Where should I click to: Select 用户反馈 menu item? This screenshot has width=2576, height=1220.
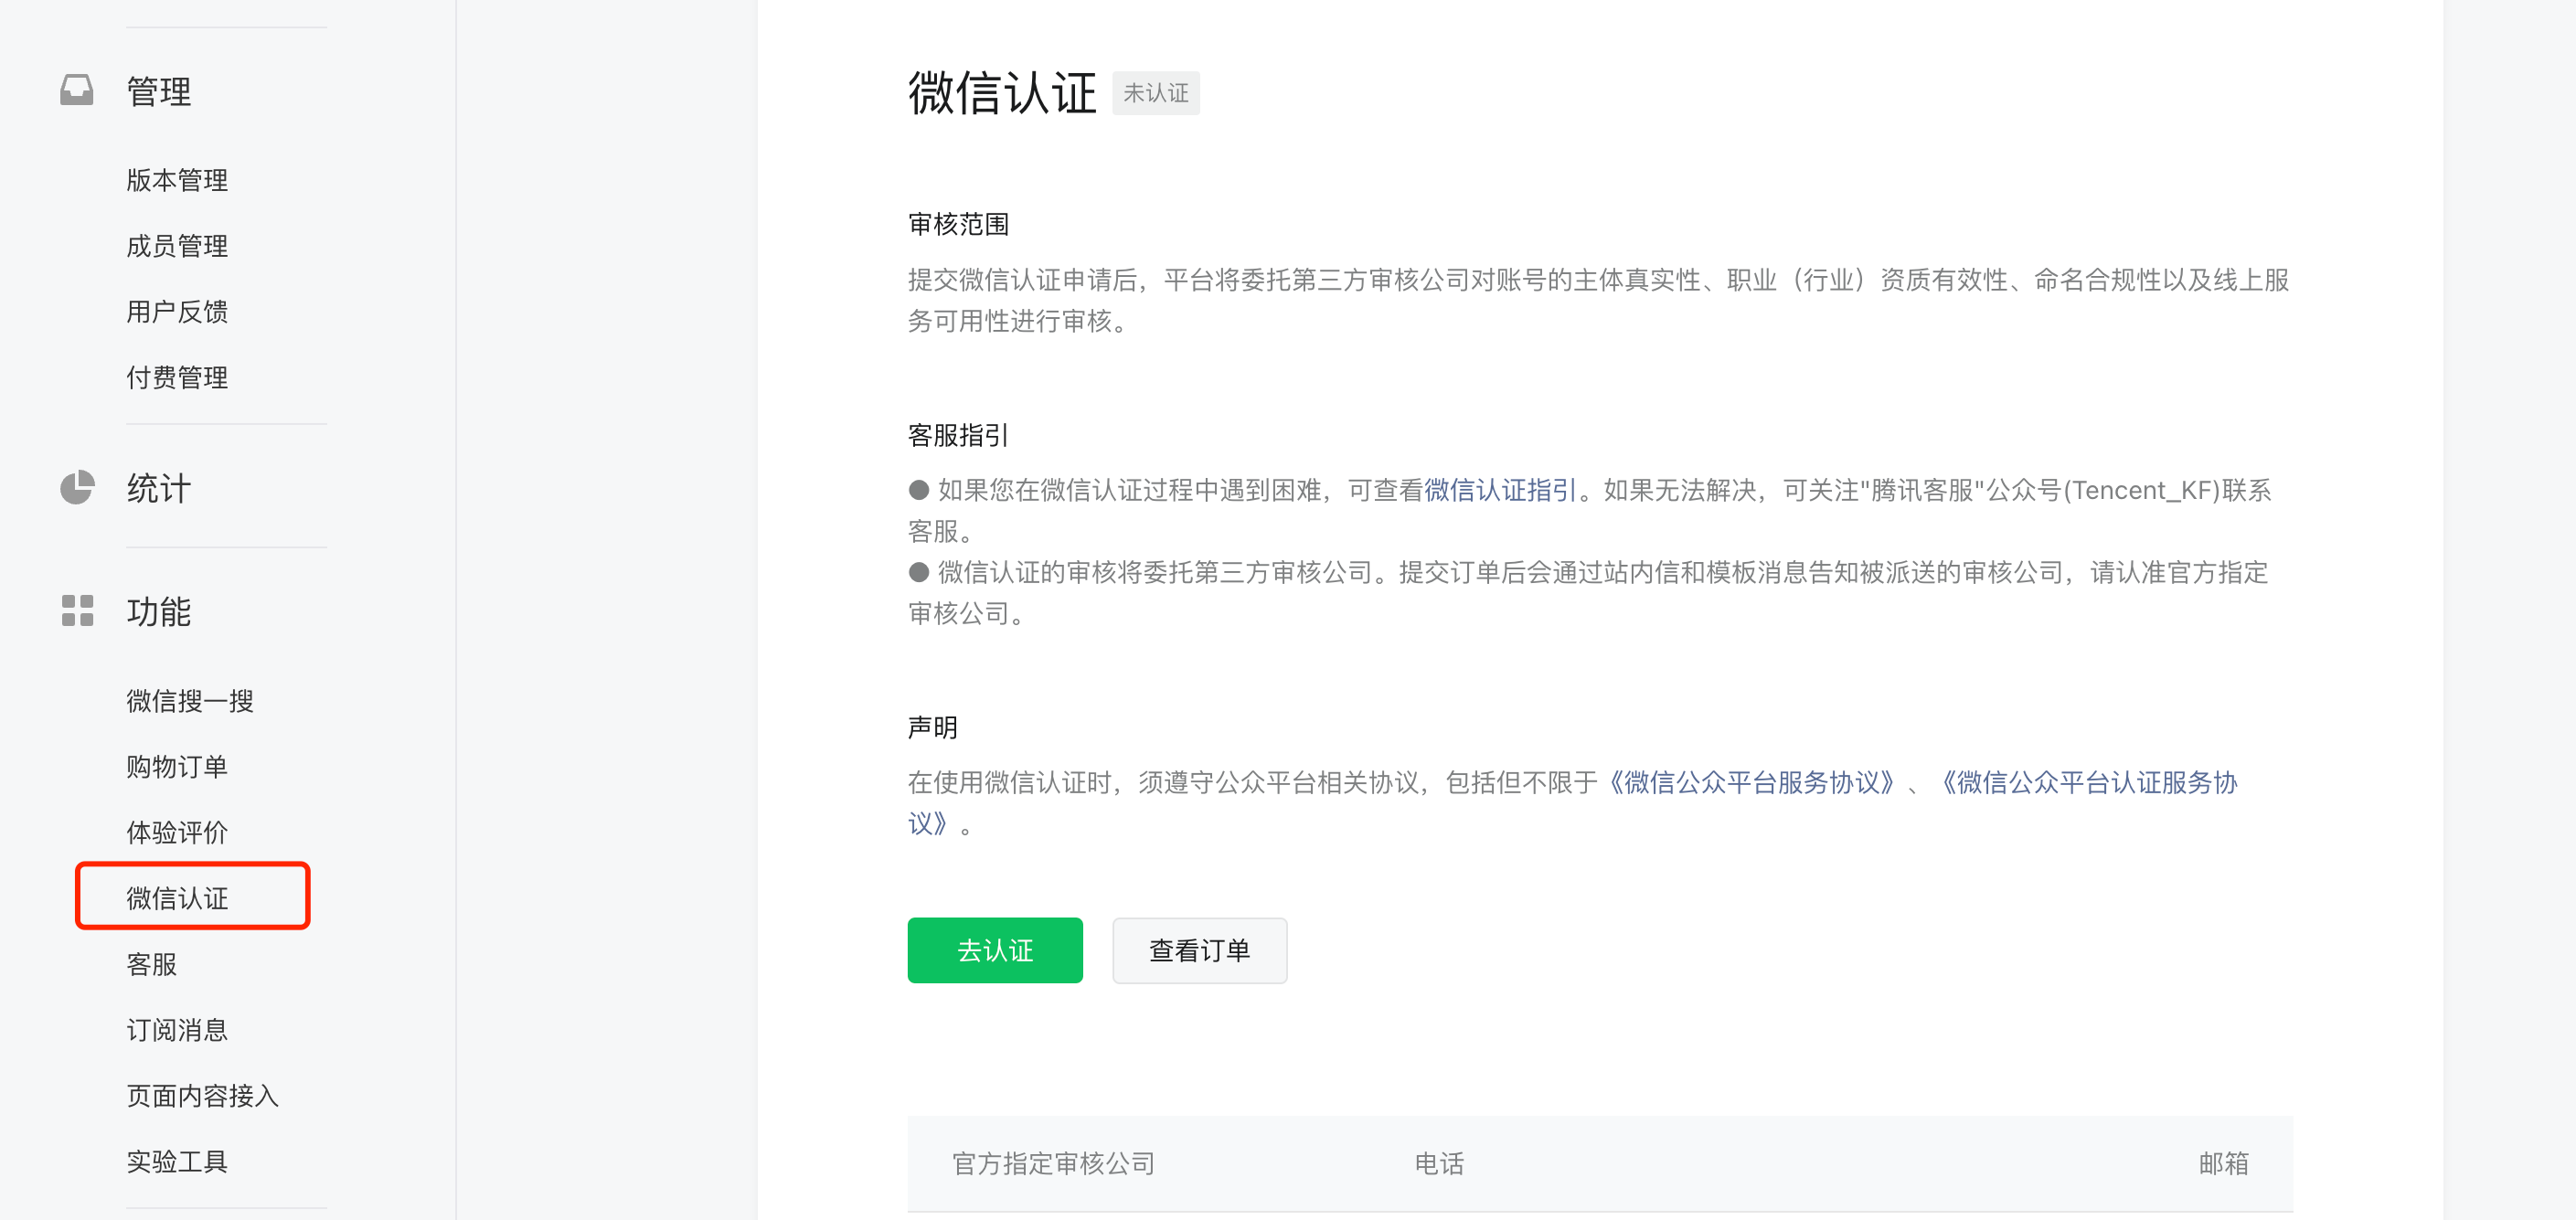(x=177, y=312)
